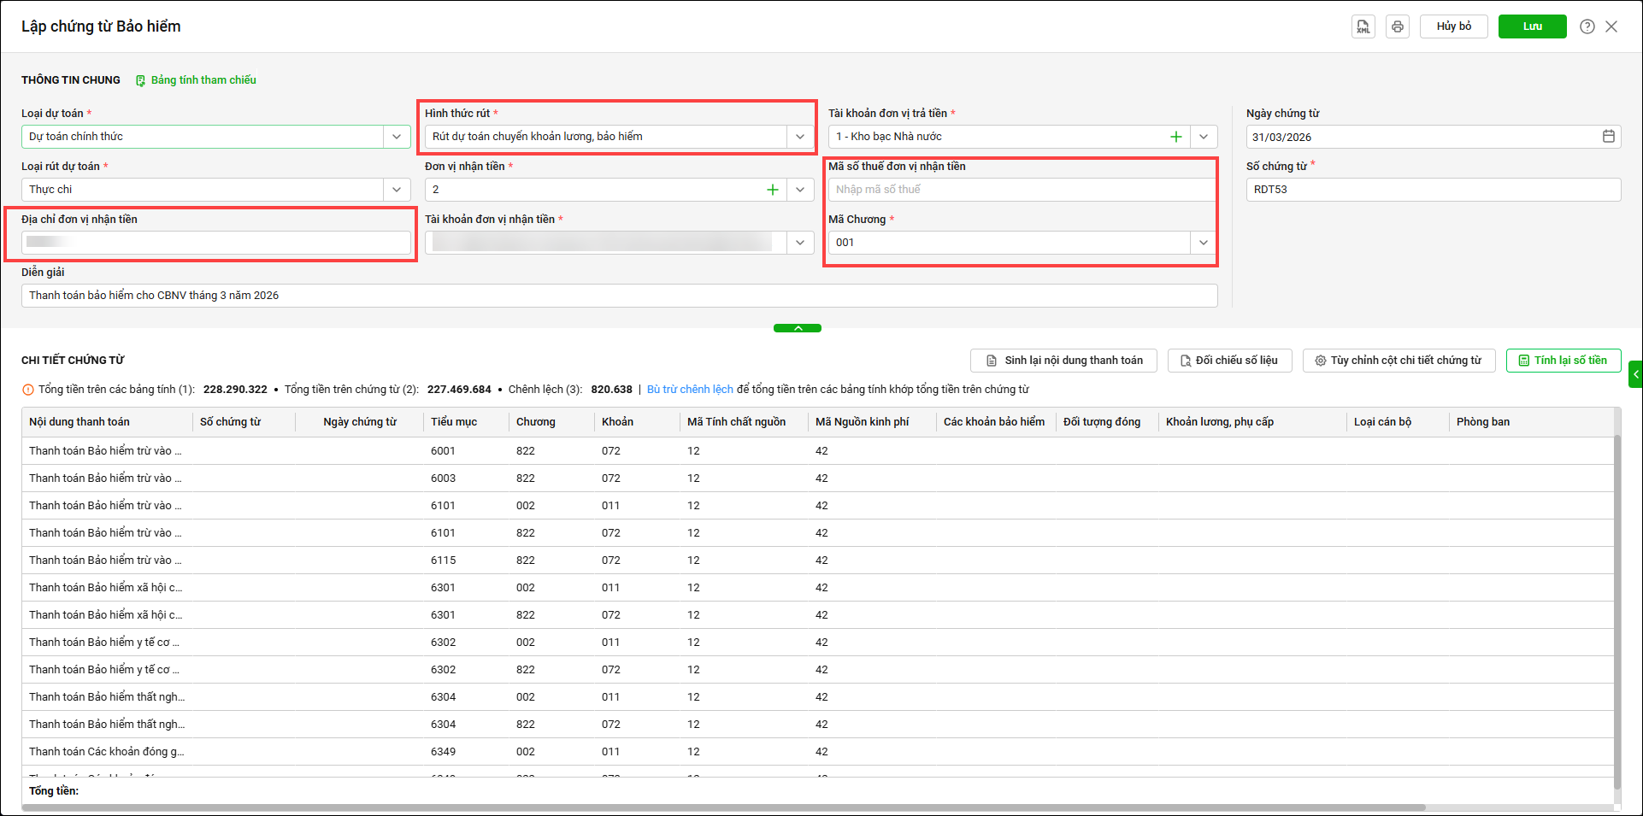Click the printer icon

point(1397,26)
